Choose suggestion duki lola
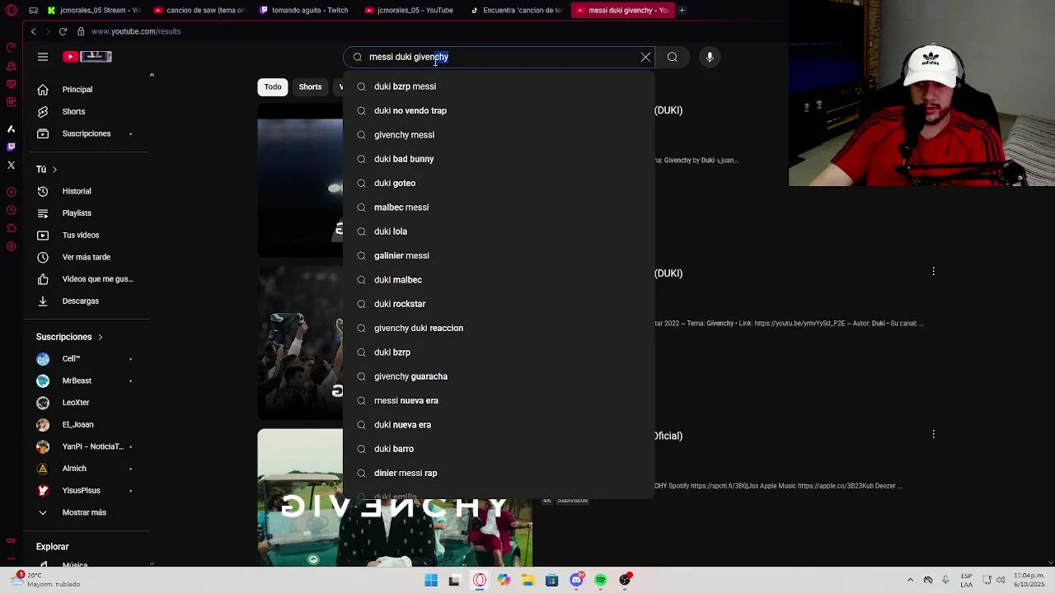This screenshot has width=1055, height=593. (x=499, y=231)
